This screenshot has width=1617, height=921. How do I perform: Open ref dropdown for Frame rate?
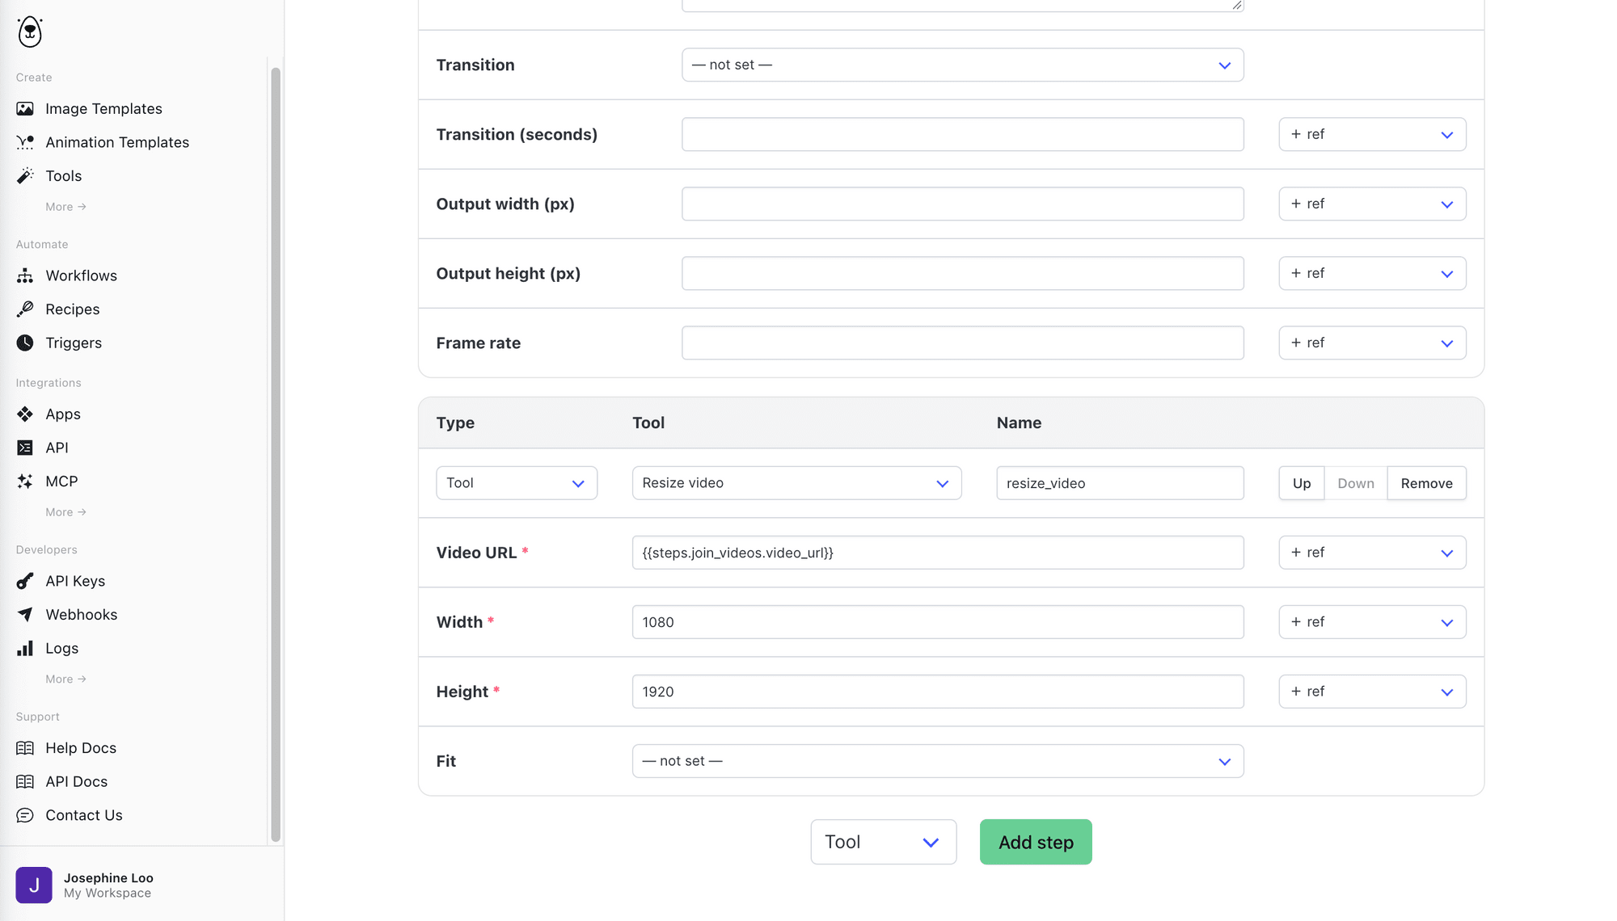click(x=1372, y=343)
